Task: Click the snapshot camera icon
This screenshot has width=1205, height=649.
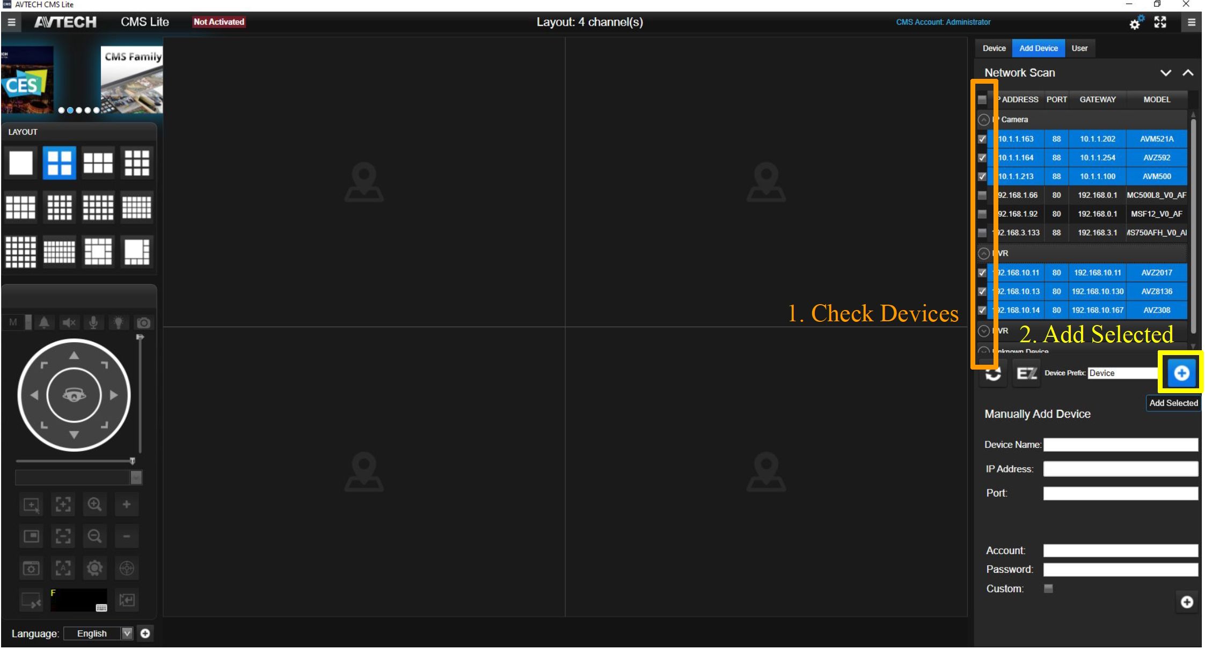Action: (x=143, y=323)
